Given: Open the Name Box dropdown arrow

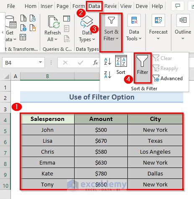Looking at the screenshot, I should coord(41,62).
